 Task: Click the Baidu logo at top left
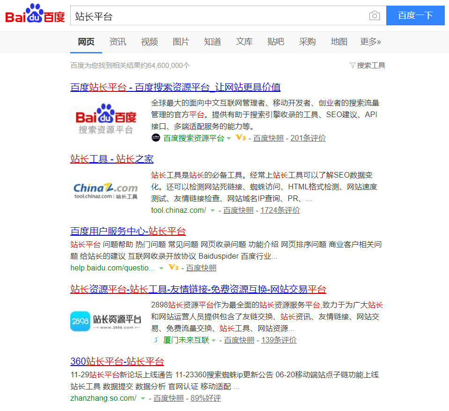click(x=35, y=14)
